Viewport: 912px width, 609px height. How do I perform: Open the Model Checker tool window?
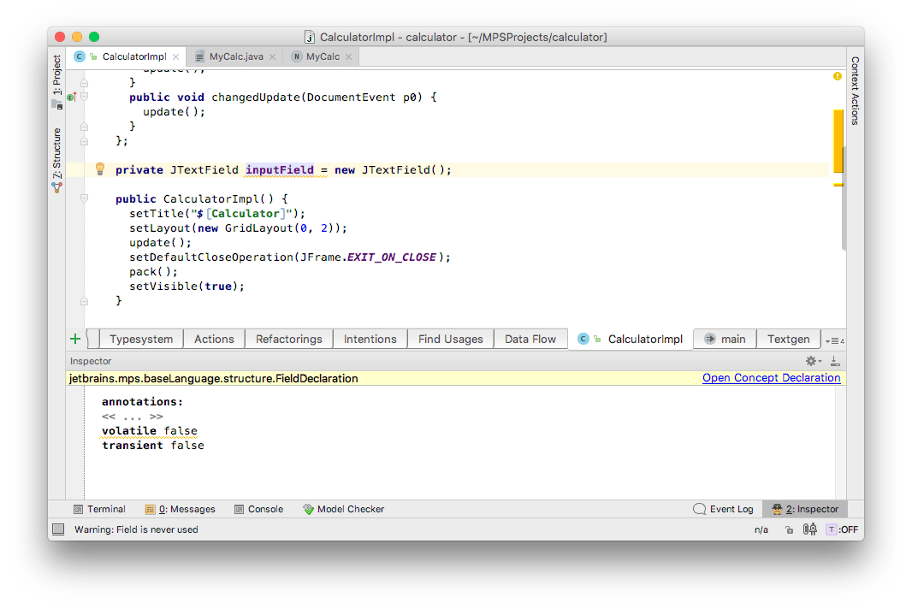coord(343,509)
